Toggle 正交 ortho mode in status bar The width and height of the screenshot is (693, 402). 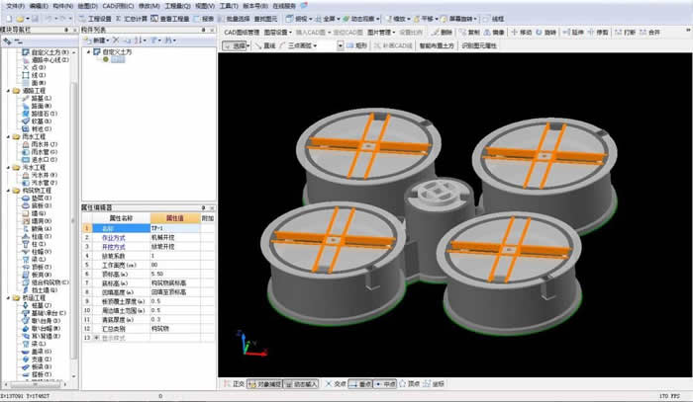[235, 384]
